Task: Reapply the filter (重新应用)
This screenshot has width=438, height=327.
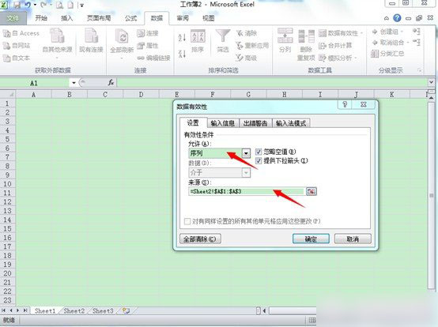Action: point(252,46)
